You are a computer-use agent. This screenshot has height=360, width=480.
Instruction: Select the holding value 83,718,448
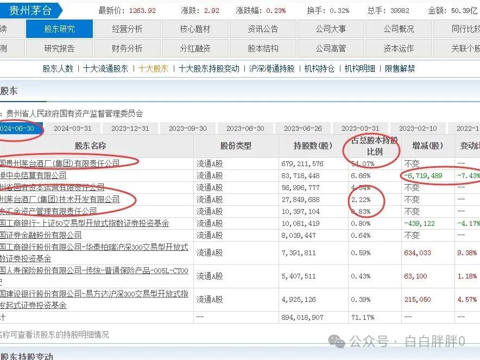click(300, 176)
